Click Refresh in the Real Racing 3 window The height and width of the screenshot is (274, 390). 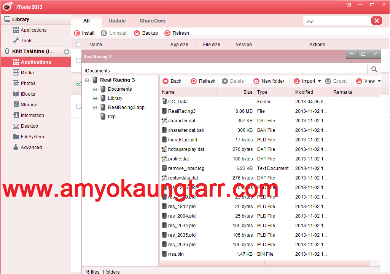tap(203, 81)
